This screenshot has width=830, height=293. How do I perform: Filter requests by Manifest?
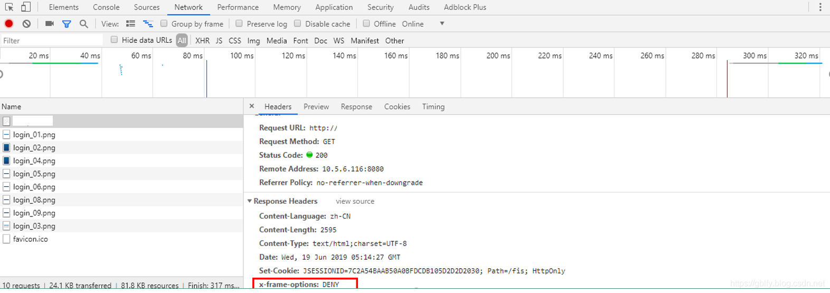365,40
